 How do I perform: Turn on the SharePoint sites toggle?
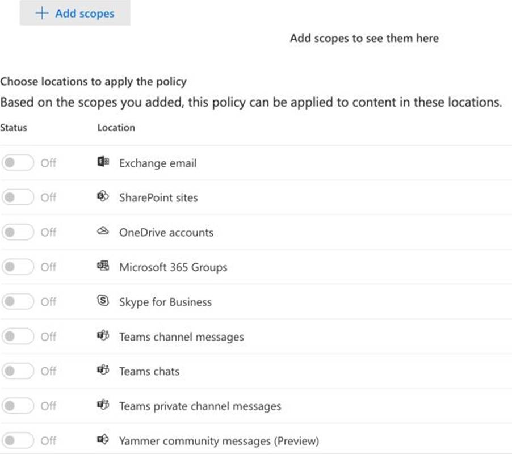point(18,197)
